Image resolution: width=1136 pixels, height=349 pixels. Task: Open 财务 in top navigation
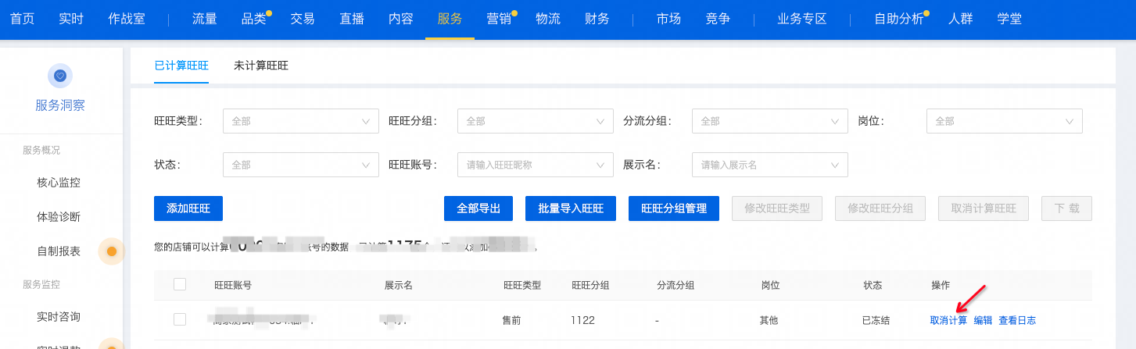[x=597, y=19]
